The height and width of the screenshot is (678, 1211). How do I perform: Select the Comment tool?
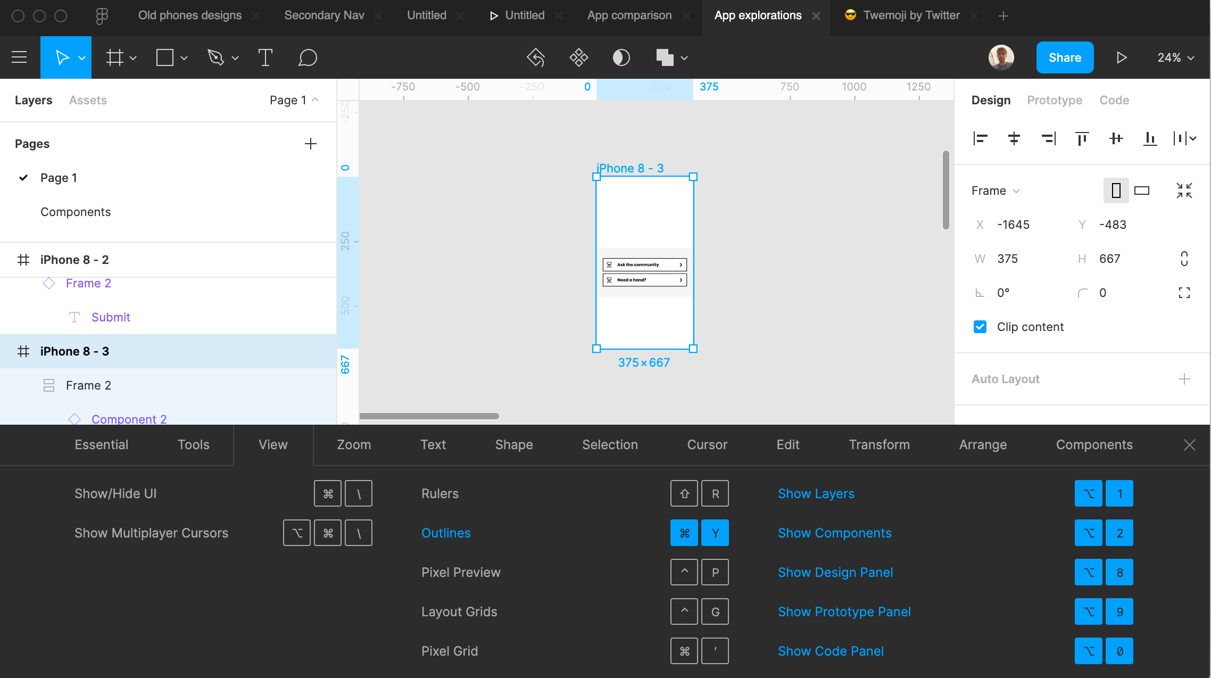308,57
